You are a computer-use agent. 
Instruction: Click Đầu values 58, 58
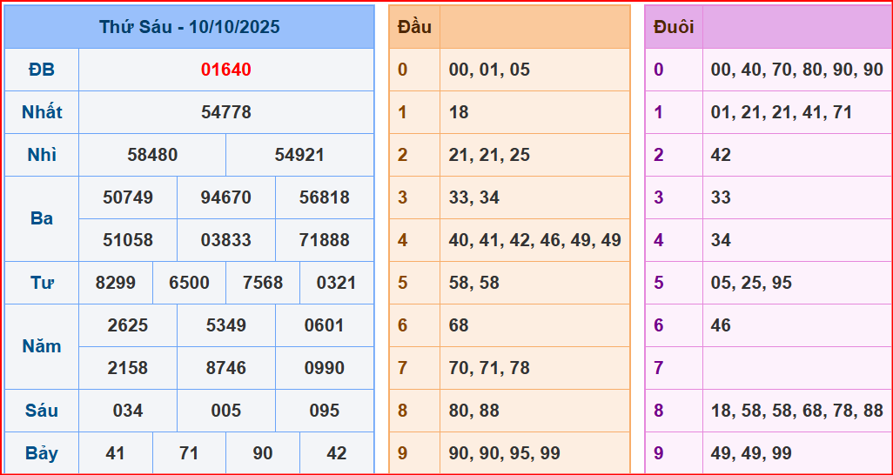point(473,283)
